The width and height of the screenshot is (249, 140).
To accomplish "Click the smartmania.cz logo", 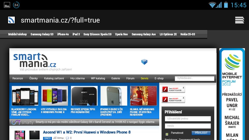I will pos(42,62).
